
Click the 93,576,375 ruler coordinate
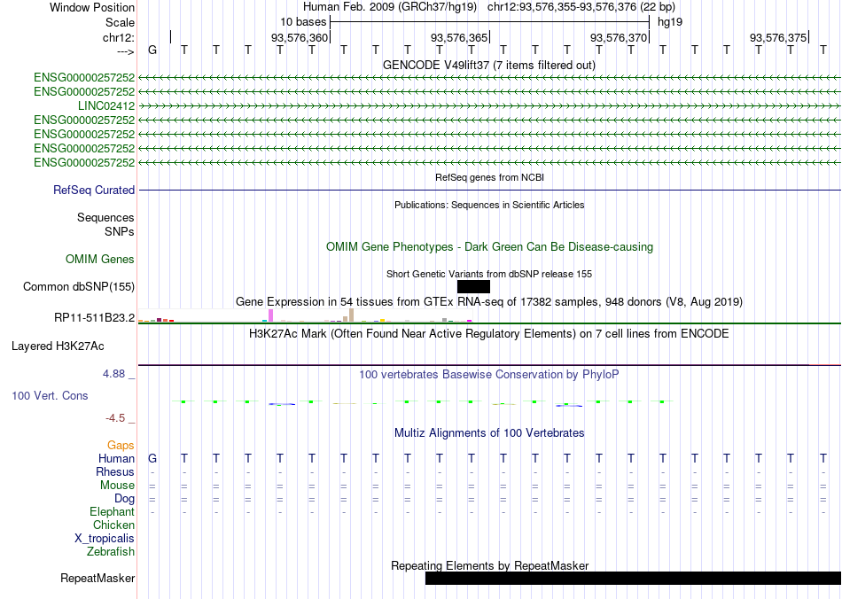pos(778,37)
